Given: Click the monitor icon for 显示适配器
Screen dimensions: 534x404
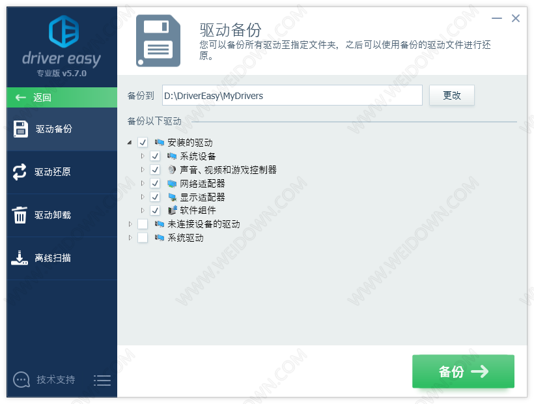Looking at the screenshot, I should coord(172,197).
